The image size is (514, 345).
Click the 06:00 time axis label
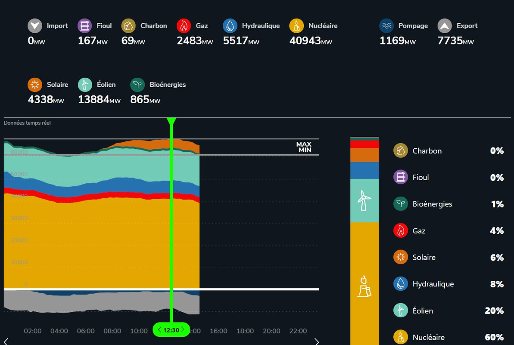pyautogui.click(x=86, y=331)
